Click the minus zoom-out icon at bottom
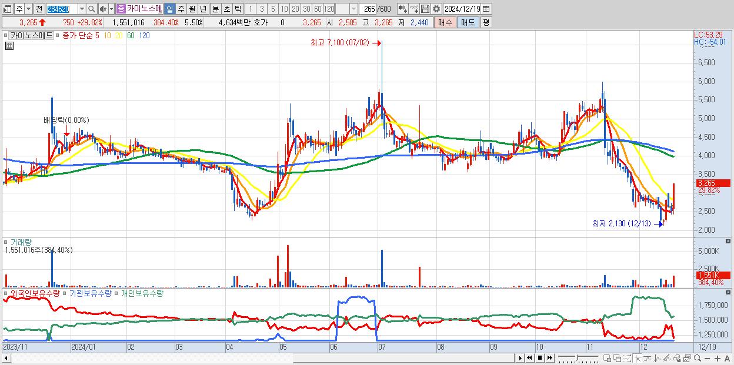This screenshot has height=365, width=734. (707, 359)
